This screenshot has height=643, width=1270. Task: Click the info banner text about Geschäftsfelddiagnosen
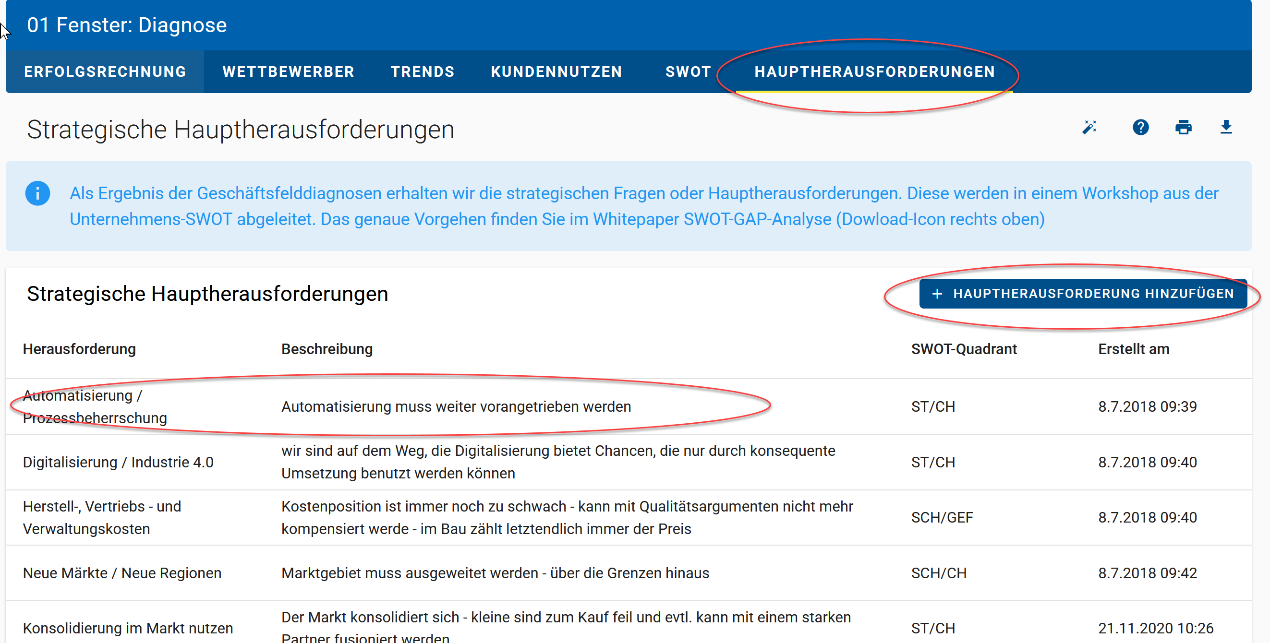(644, 206)
